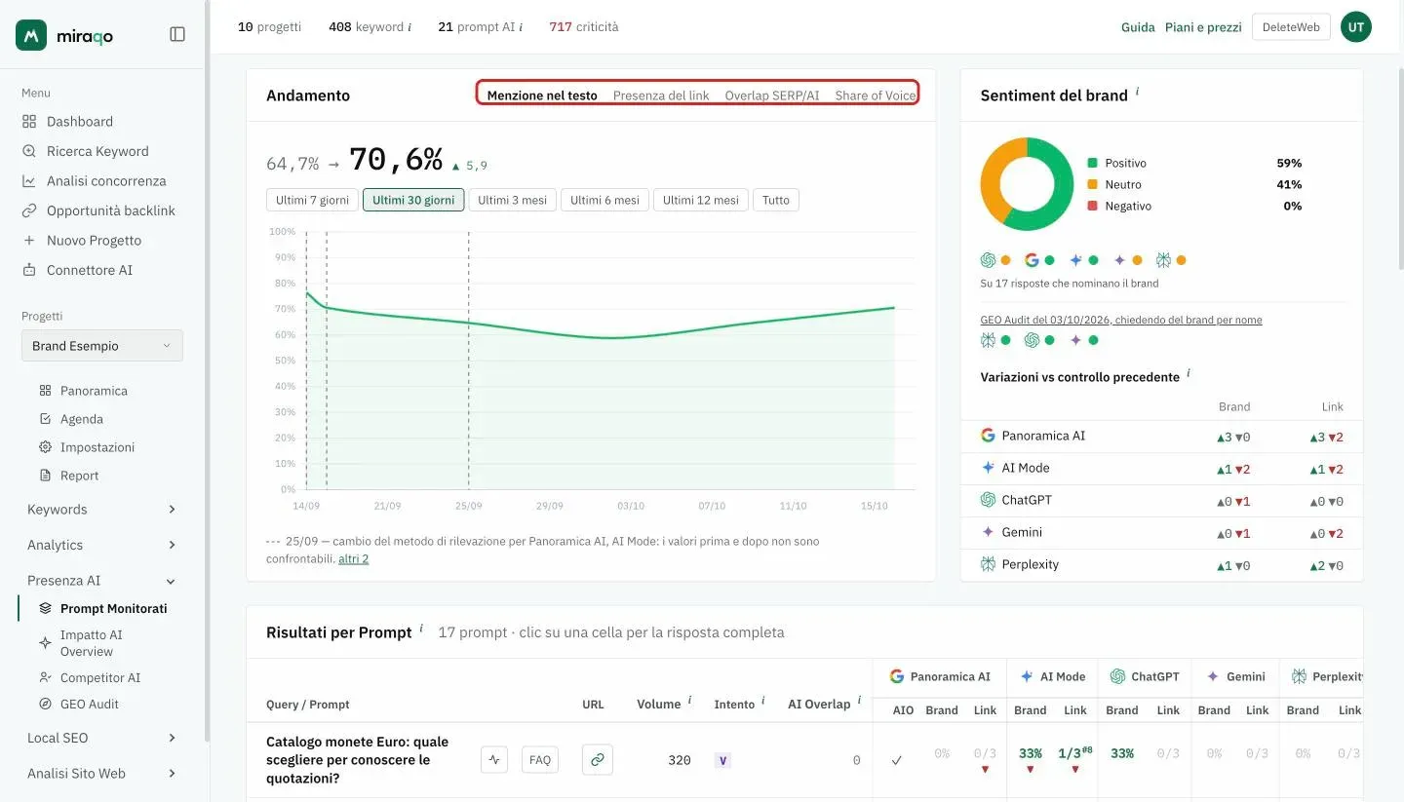The height and width of the screenshot is (802, 1404).
Task: Expand the Local SEO section
Action: [101, 738]
